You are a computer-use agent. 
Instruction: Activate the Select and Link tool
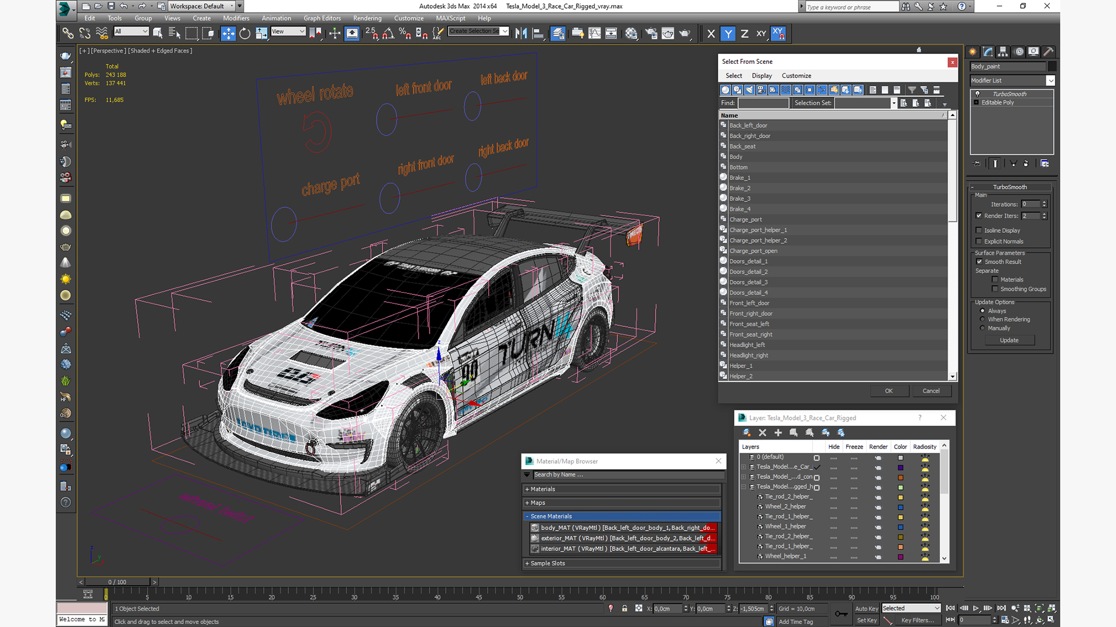68,34
